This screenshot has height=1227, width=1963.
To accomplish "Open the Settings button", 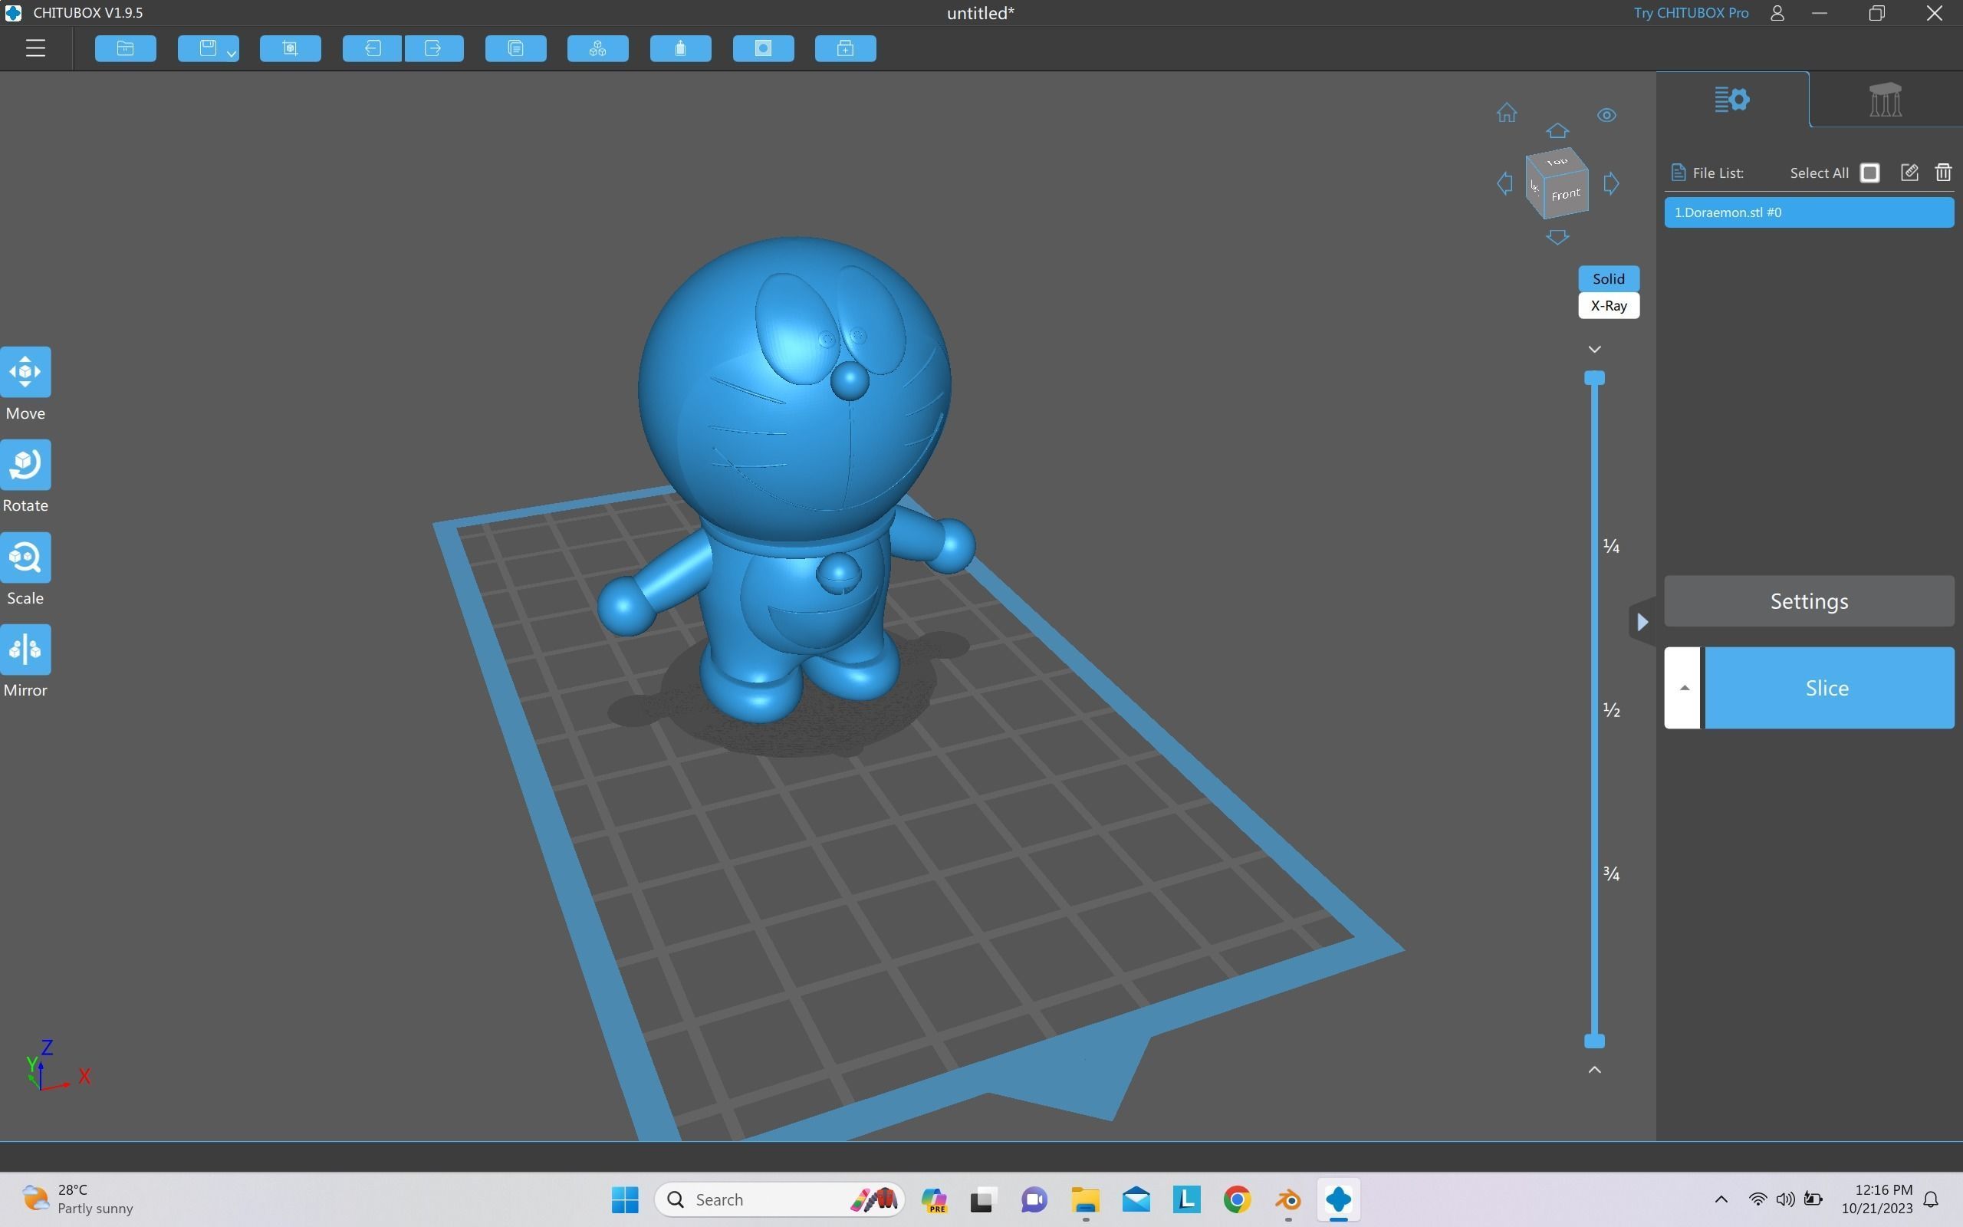I will coord(1809,601).
